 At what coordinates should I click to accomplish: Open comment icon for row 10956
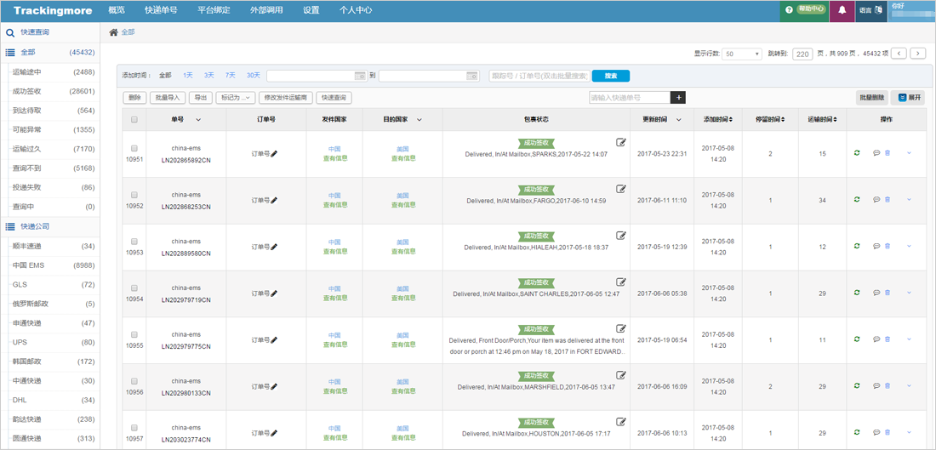pos(876,386)
